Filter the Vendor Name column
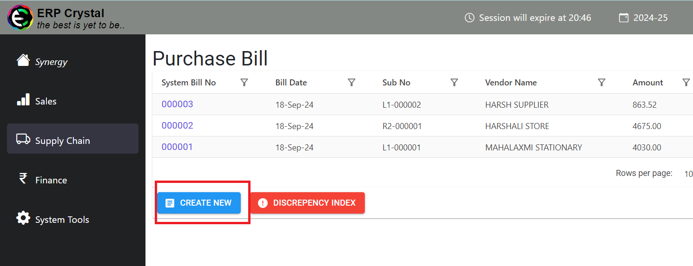The height and width of the screenshot is (266, 693). tap(601, 83)
